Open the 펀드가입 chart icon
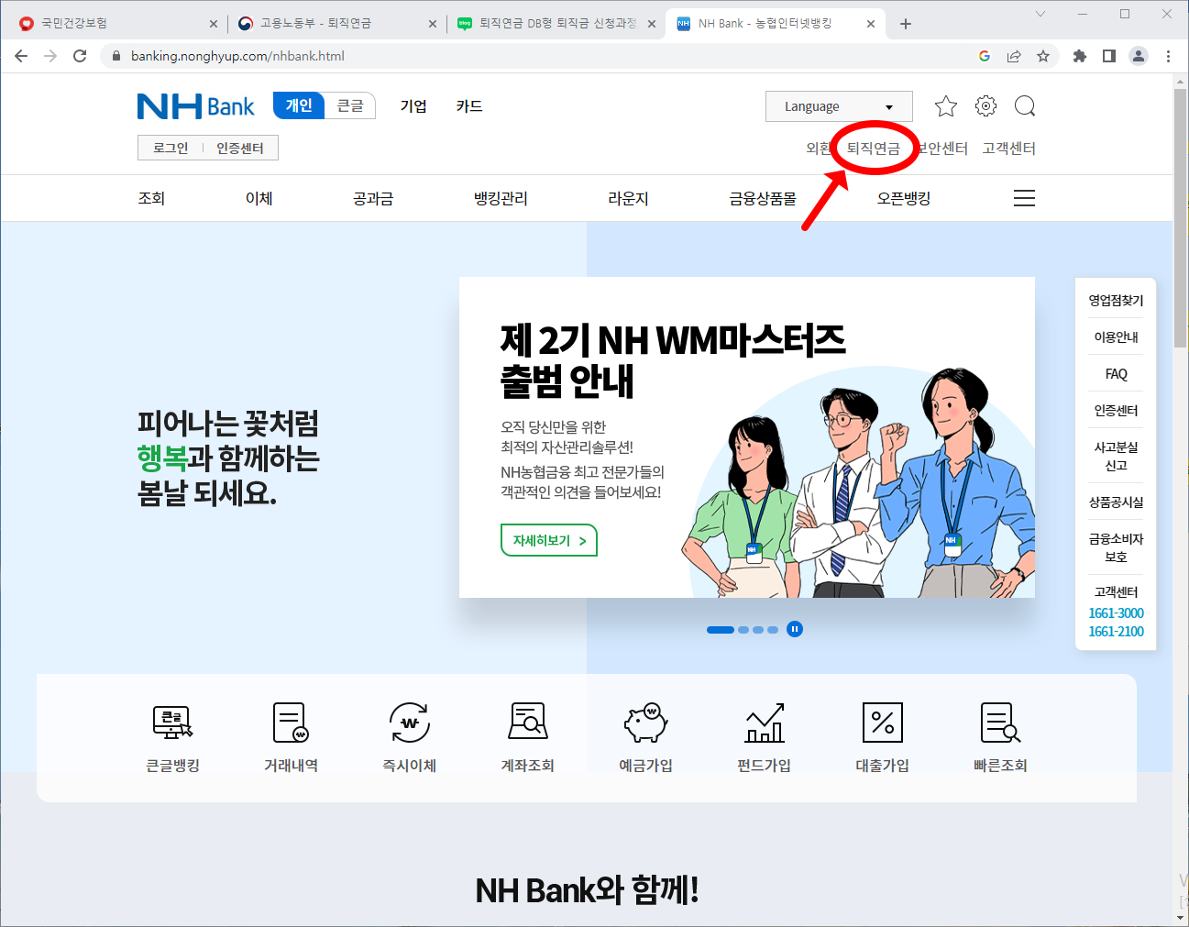The width and height of the screenshot is (1189, 927). click(x=765, y=723)
